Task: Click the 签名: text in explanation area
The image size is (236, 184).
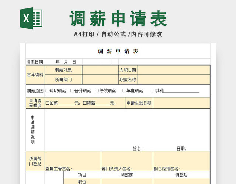Action: [138, 149]
